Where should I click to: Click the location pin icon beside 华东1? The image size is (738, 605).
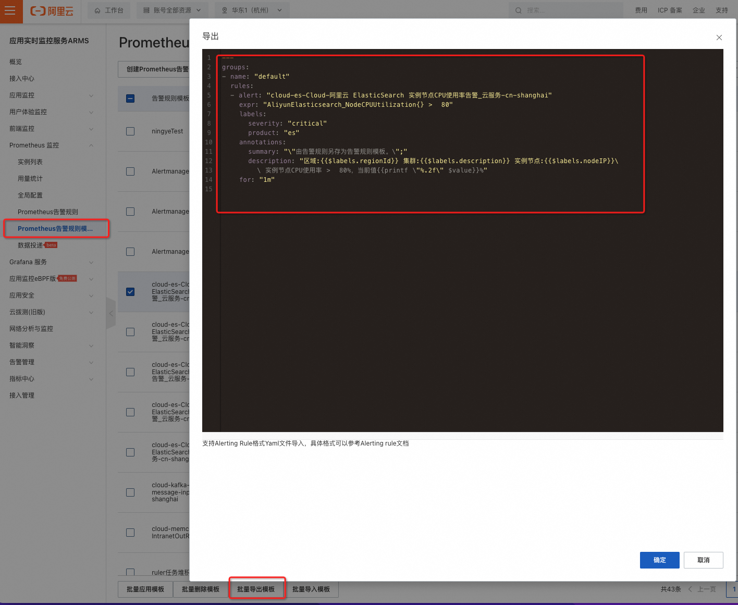[225, 10]
